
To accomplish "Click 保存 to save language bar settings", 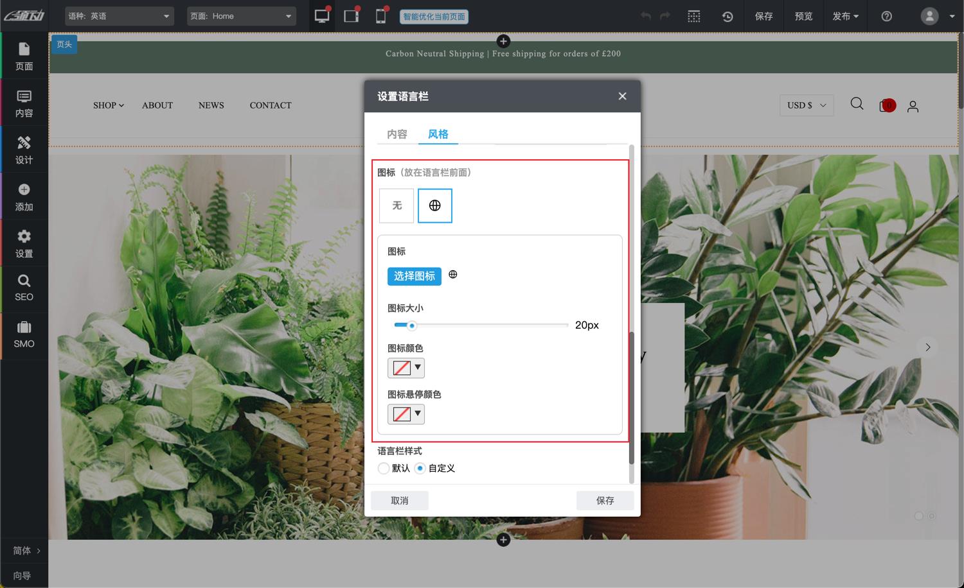I will tap(604, 500).
